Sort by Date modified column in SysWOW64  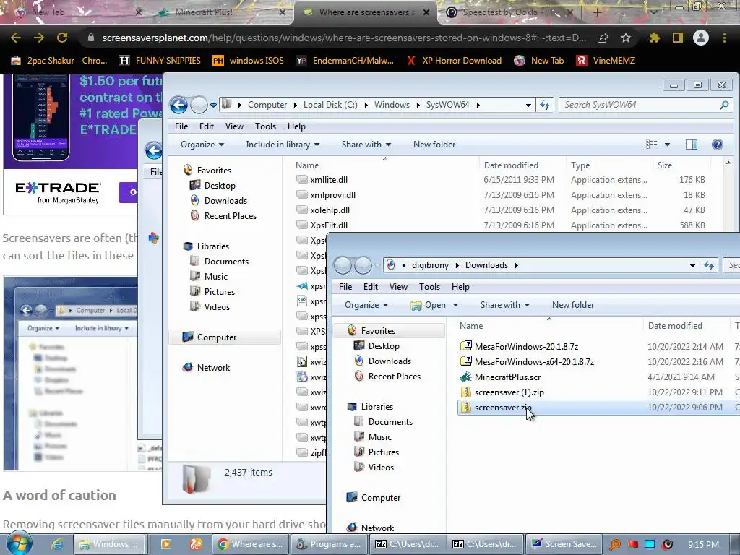(x=511, y=165)
